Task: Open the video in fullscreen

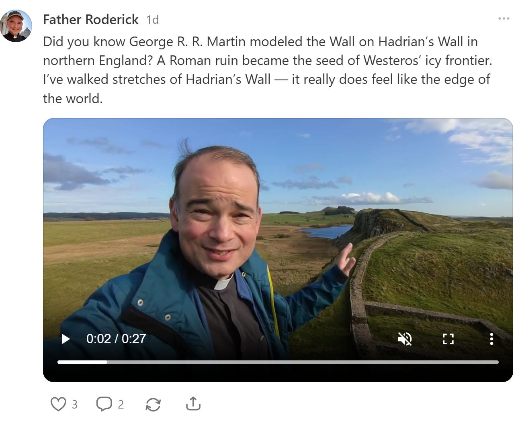Action: (448, 339)
